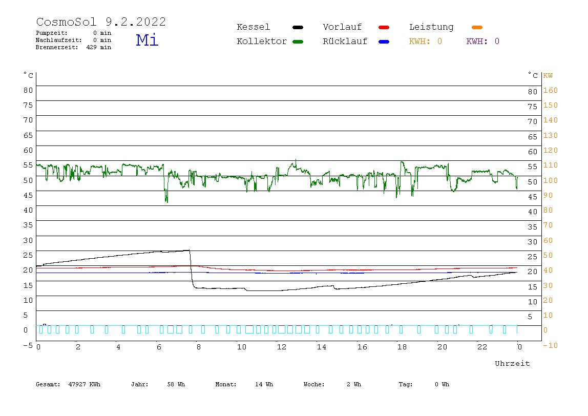Image resolution: width=588 pixels, height=416 pixels.
Task: Click the 'Leistung' legend label
Action: [x=431, y=27]
